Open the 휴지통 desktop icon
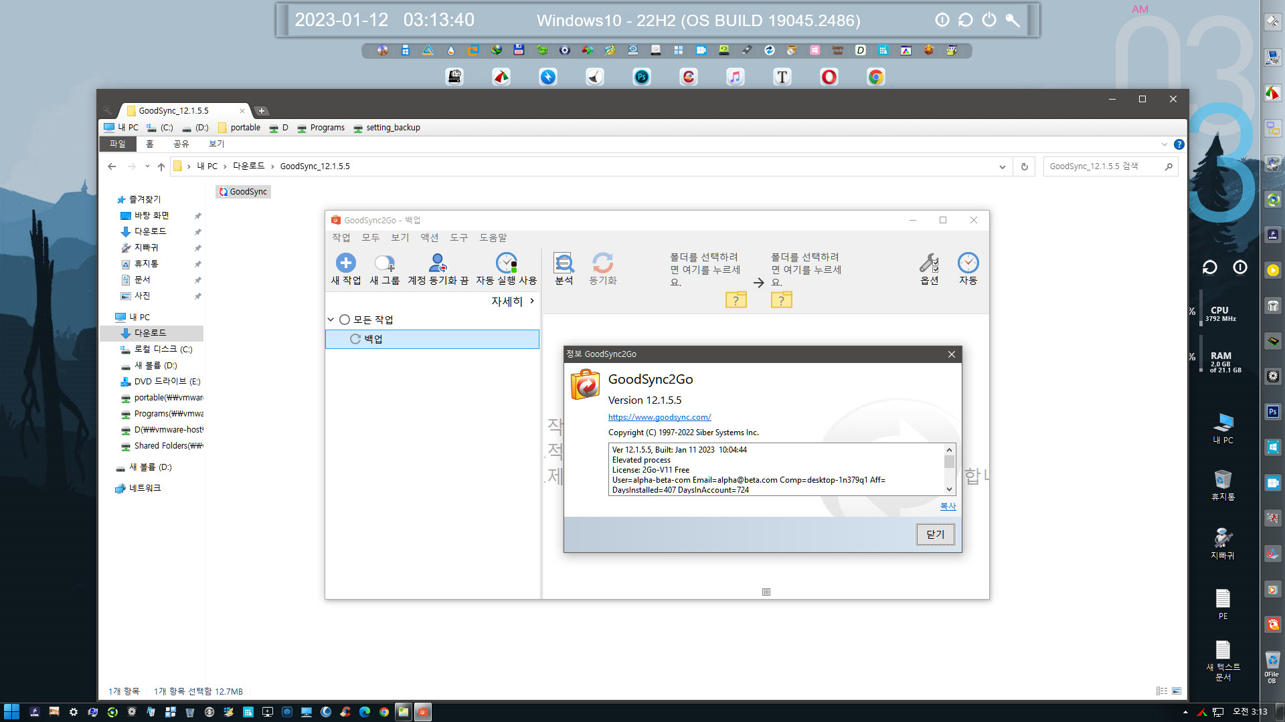The width and height of the screenshot is (1285, 722). (x=1223, y=485)
